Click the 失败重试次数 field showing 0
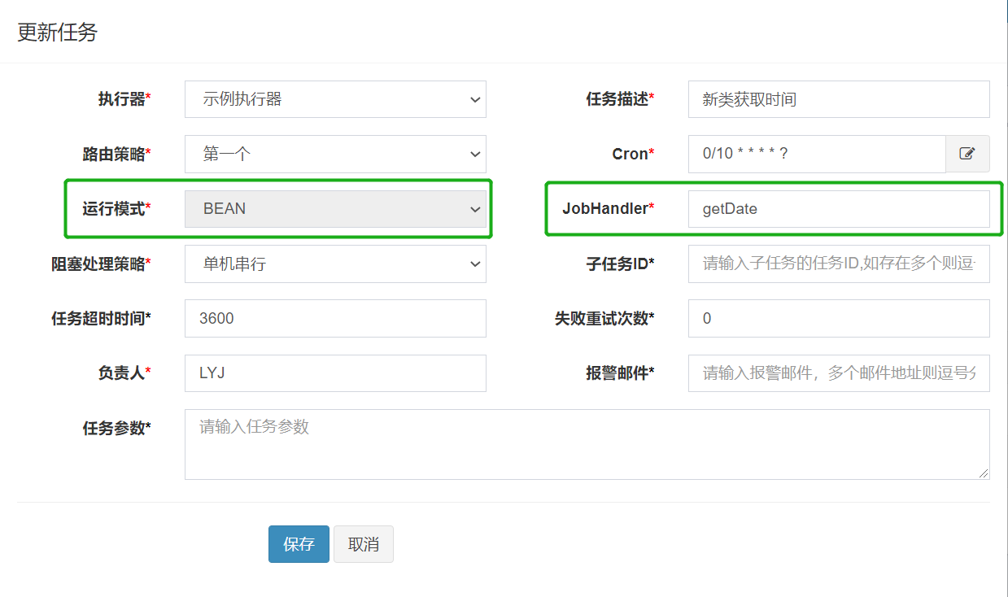 coord(838,318)
